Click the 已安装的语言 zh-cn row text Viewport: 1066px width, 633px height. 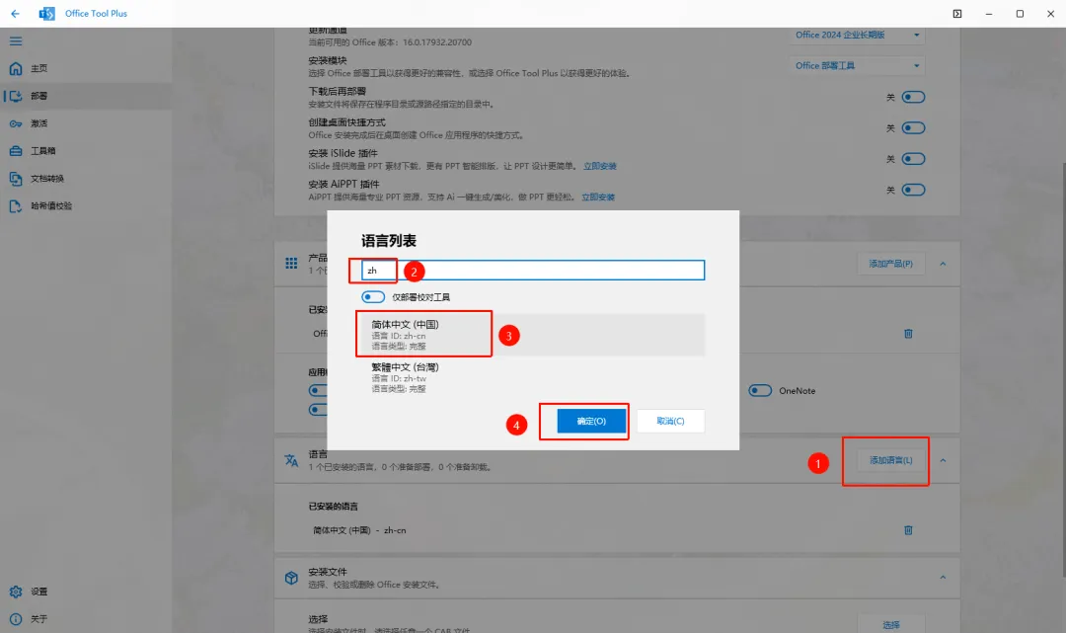359,530
